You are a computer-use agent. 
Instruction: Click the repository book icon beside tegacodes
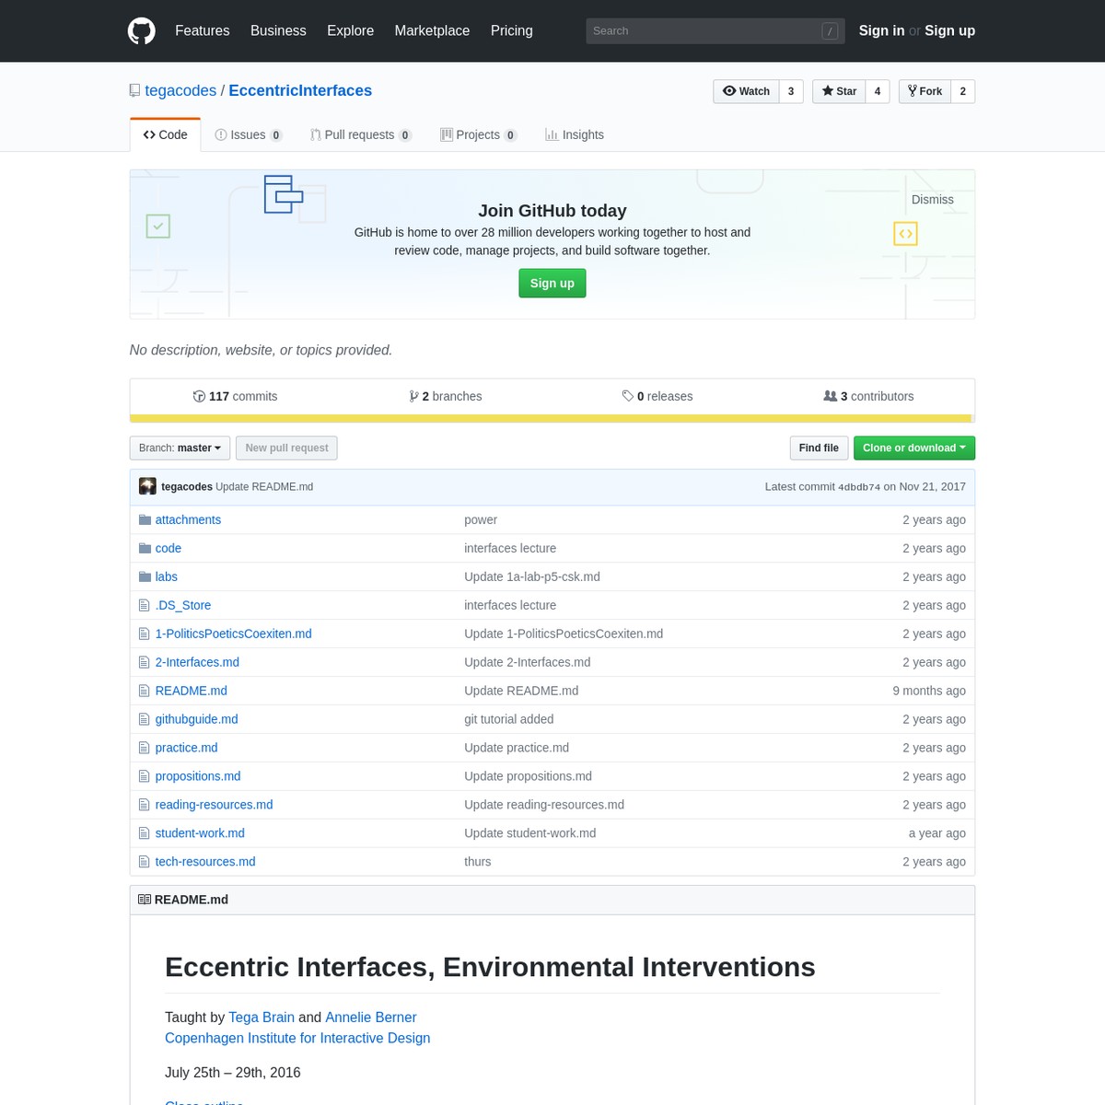(x=135, y=91)
